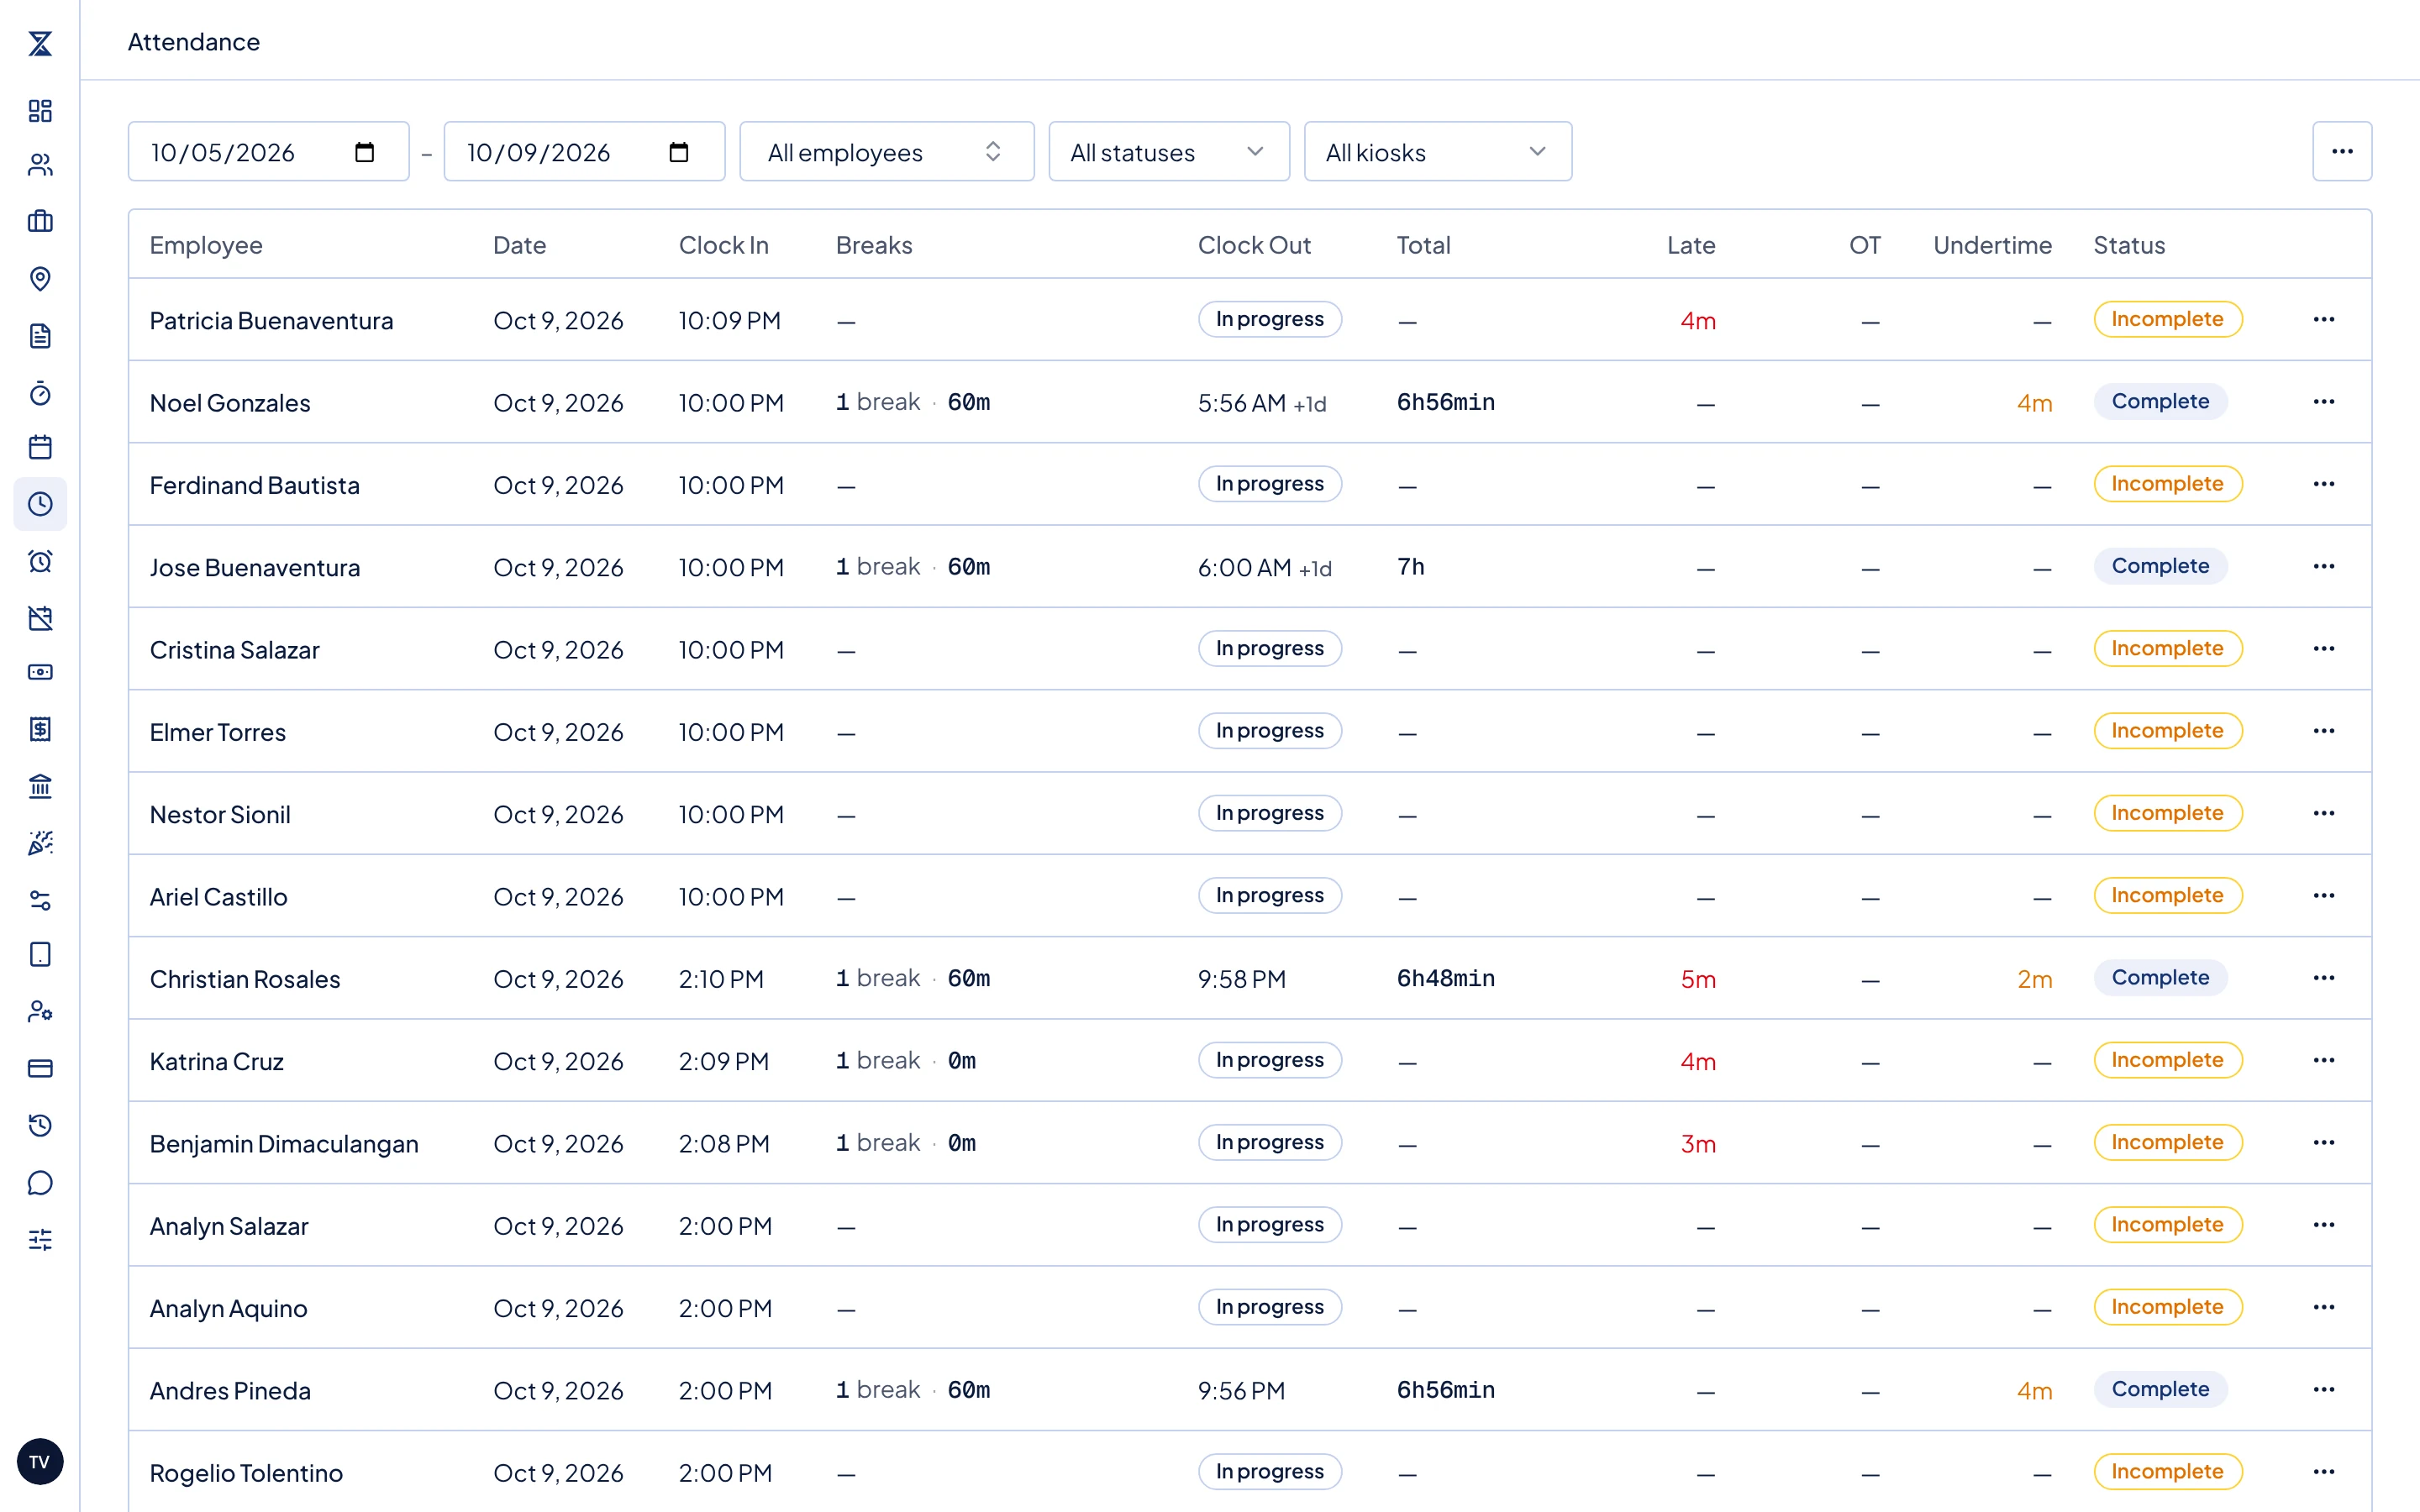Open row actions menu for Noel Gonzales
The height and width of the screenshot is (1512, 2420).
tap(2324, 402)
